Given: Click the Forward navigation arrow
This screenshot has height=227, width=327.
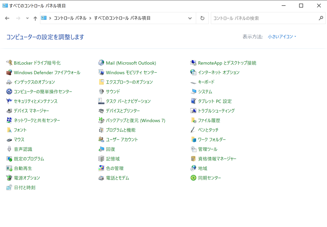Looking at the screenshot, I should [18, 18].
